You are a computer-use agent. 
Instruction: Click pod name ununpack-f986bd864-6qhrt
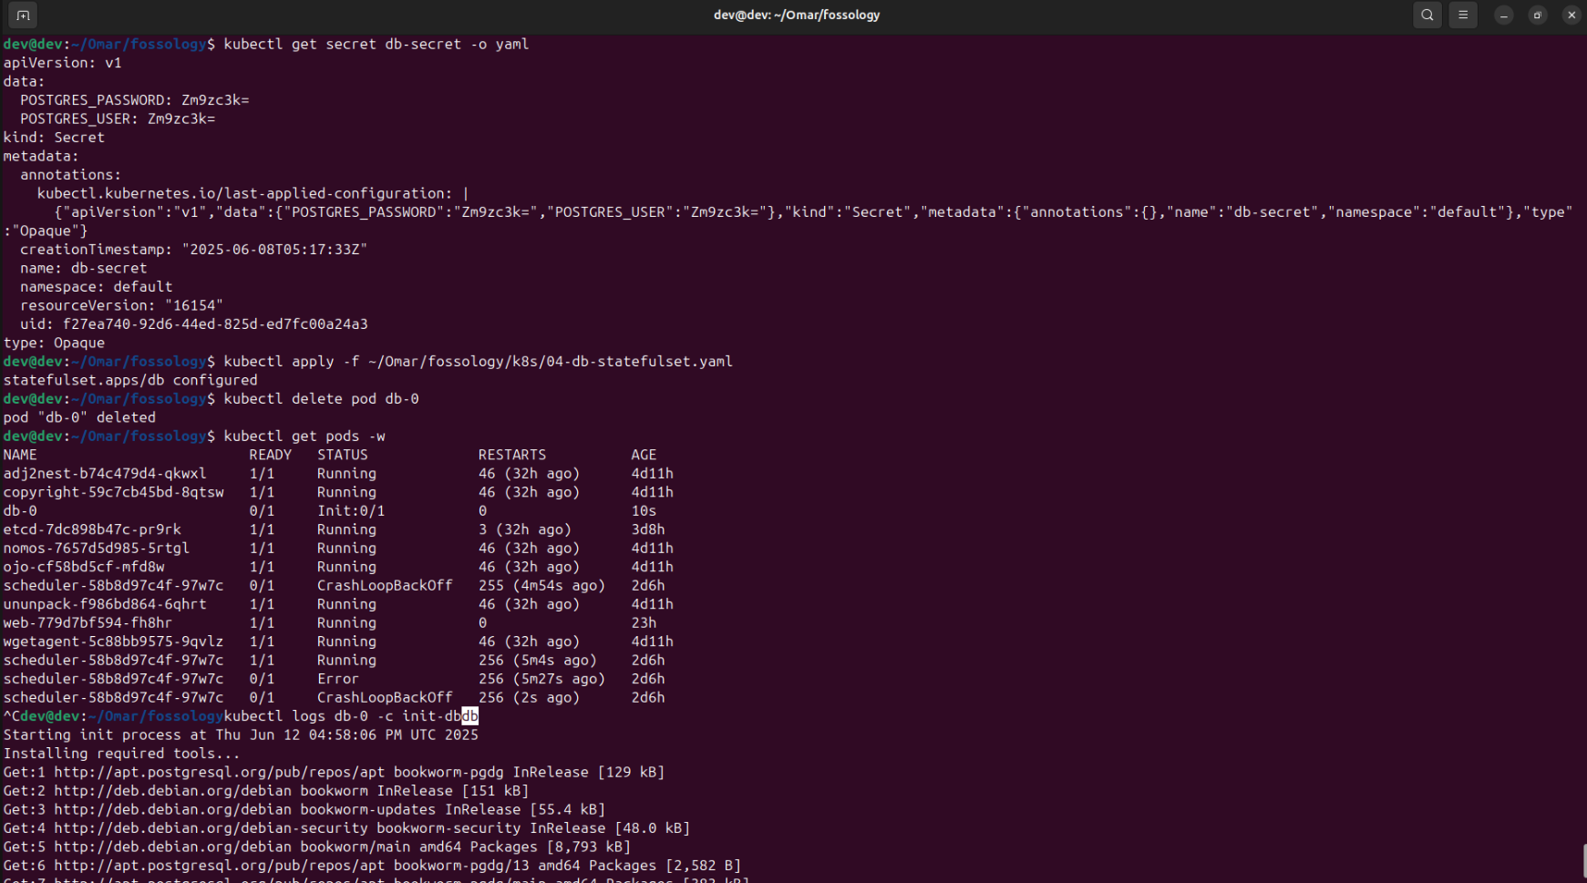pyautogui.click(x=105, y=604)
